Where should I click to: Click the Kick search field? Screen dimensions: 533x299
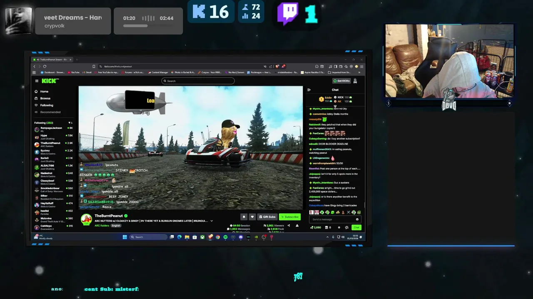[x=198, y=81]
